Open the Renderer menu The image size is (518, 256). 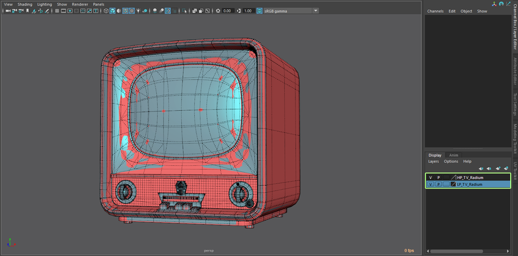(80, 4)
